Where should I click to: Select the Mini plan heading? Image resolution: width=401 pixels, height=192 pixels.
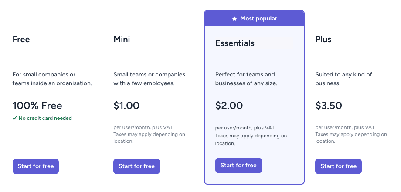point(122,40)
